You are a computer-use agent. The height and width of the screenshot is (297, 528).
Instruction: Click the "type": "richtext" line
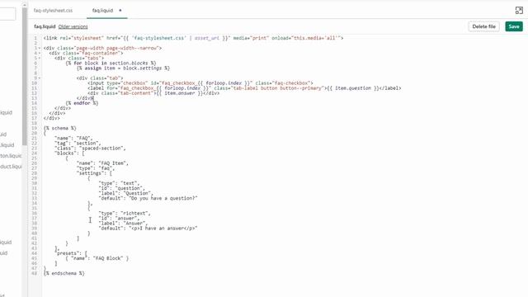[x=125, y=214]
